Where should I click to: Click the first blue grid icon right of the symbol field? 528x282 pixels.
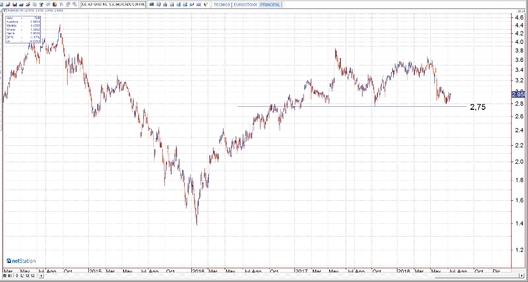(x=151, y=4)
